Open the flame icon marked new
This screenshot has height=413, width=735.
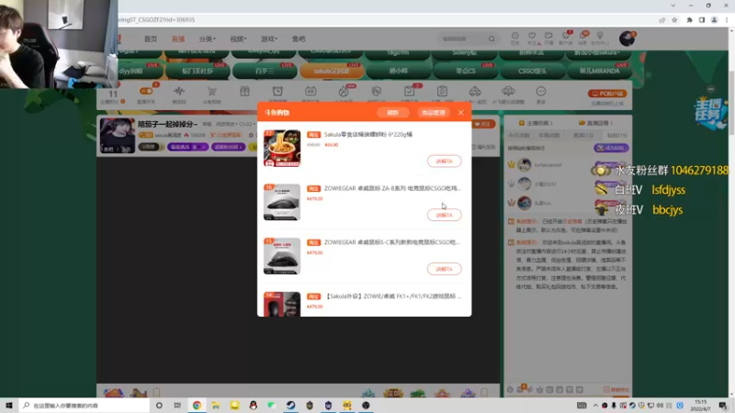pos(344,94)
